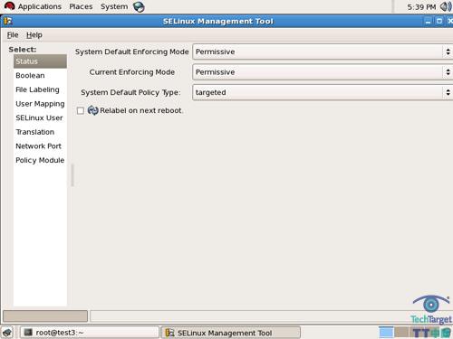Enable Relabel on next reboot checkbox

click(x=81, y=111)
